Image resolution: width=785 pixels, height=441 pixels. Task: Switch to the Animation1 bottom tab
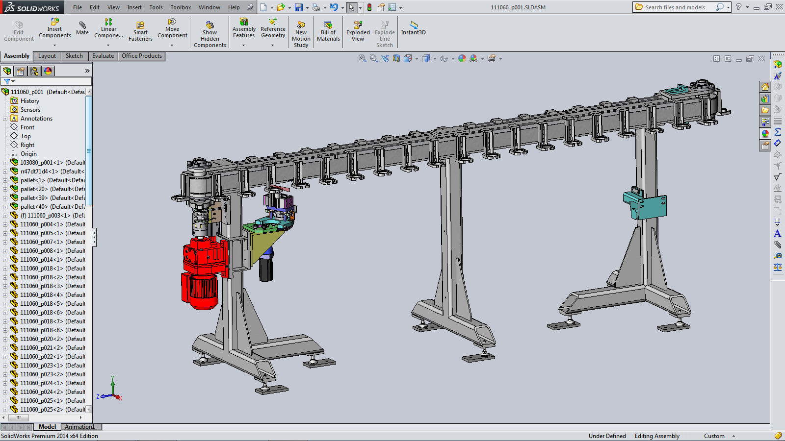pos(79,427)
